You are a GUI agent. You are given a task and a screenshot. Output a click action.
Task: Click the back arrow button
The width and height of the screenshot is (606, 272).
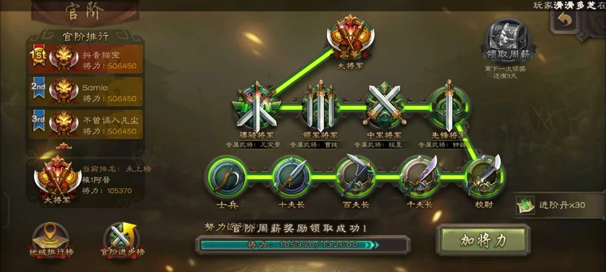[x=564, y=20]
